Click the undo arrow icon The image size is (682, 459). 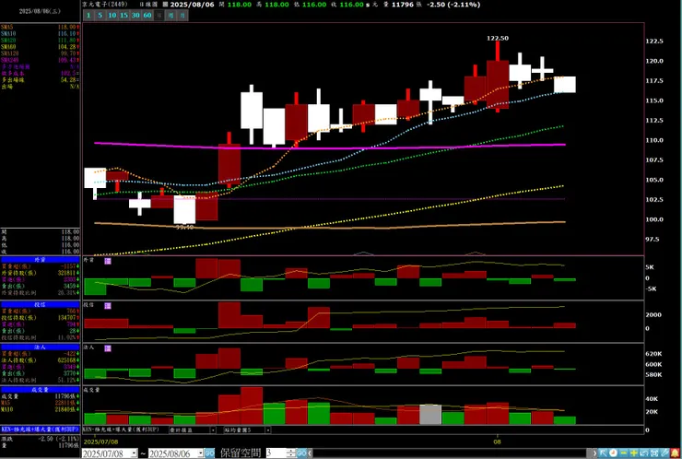pyautogui.click(x=644, y=453)
